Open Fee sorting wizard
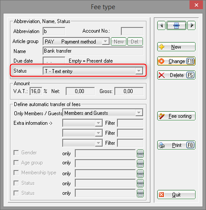 point(176,116)
